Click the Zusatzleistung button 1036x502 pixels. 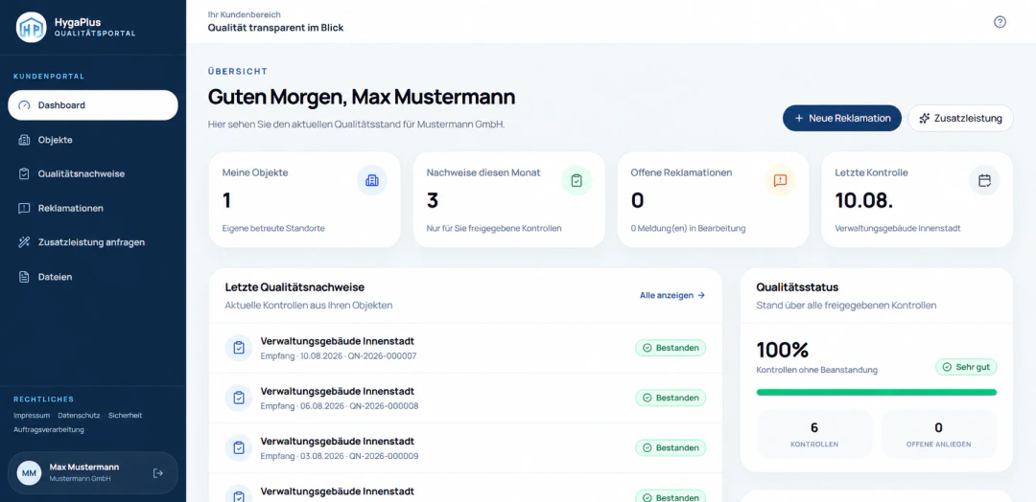pyautogui.click(x=960, y=118)
